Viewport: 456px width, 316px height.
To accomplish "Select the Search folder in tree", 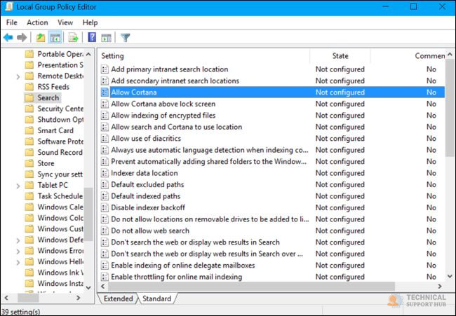I will [x=48, y=97].
